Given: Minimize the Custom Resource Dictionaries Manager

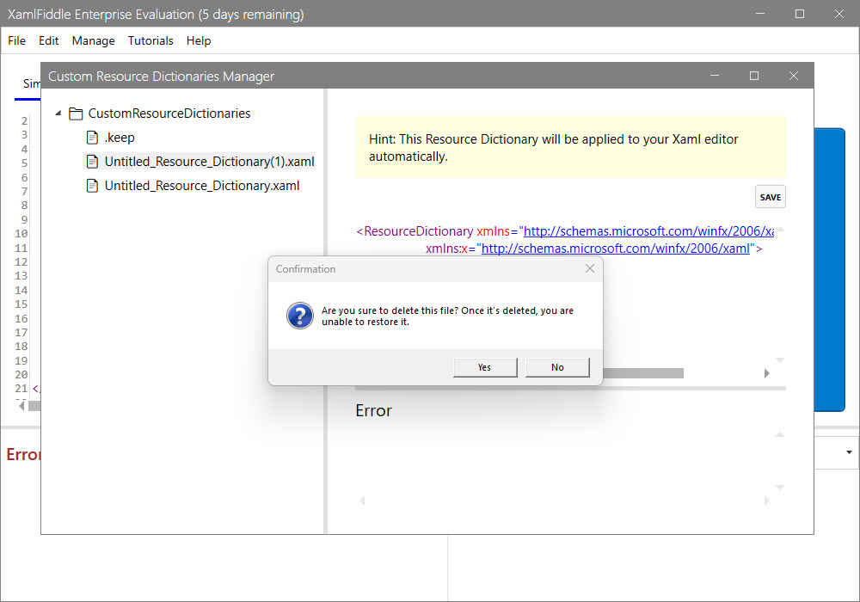Looking at the screenshot, I should point(714,76).
